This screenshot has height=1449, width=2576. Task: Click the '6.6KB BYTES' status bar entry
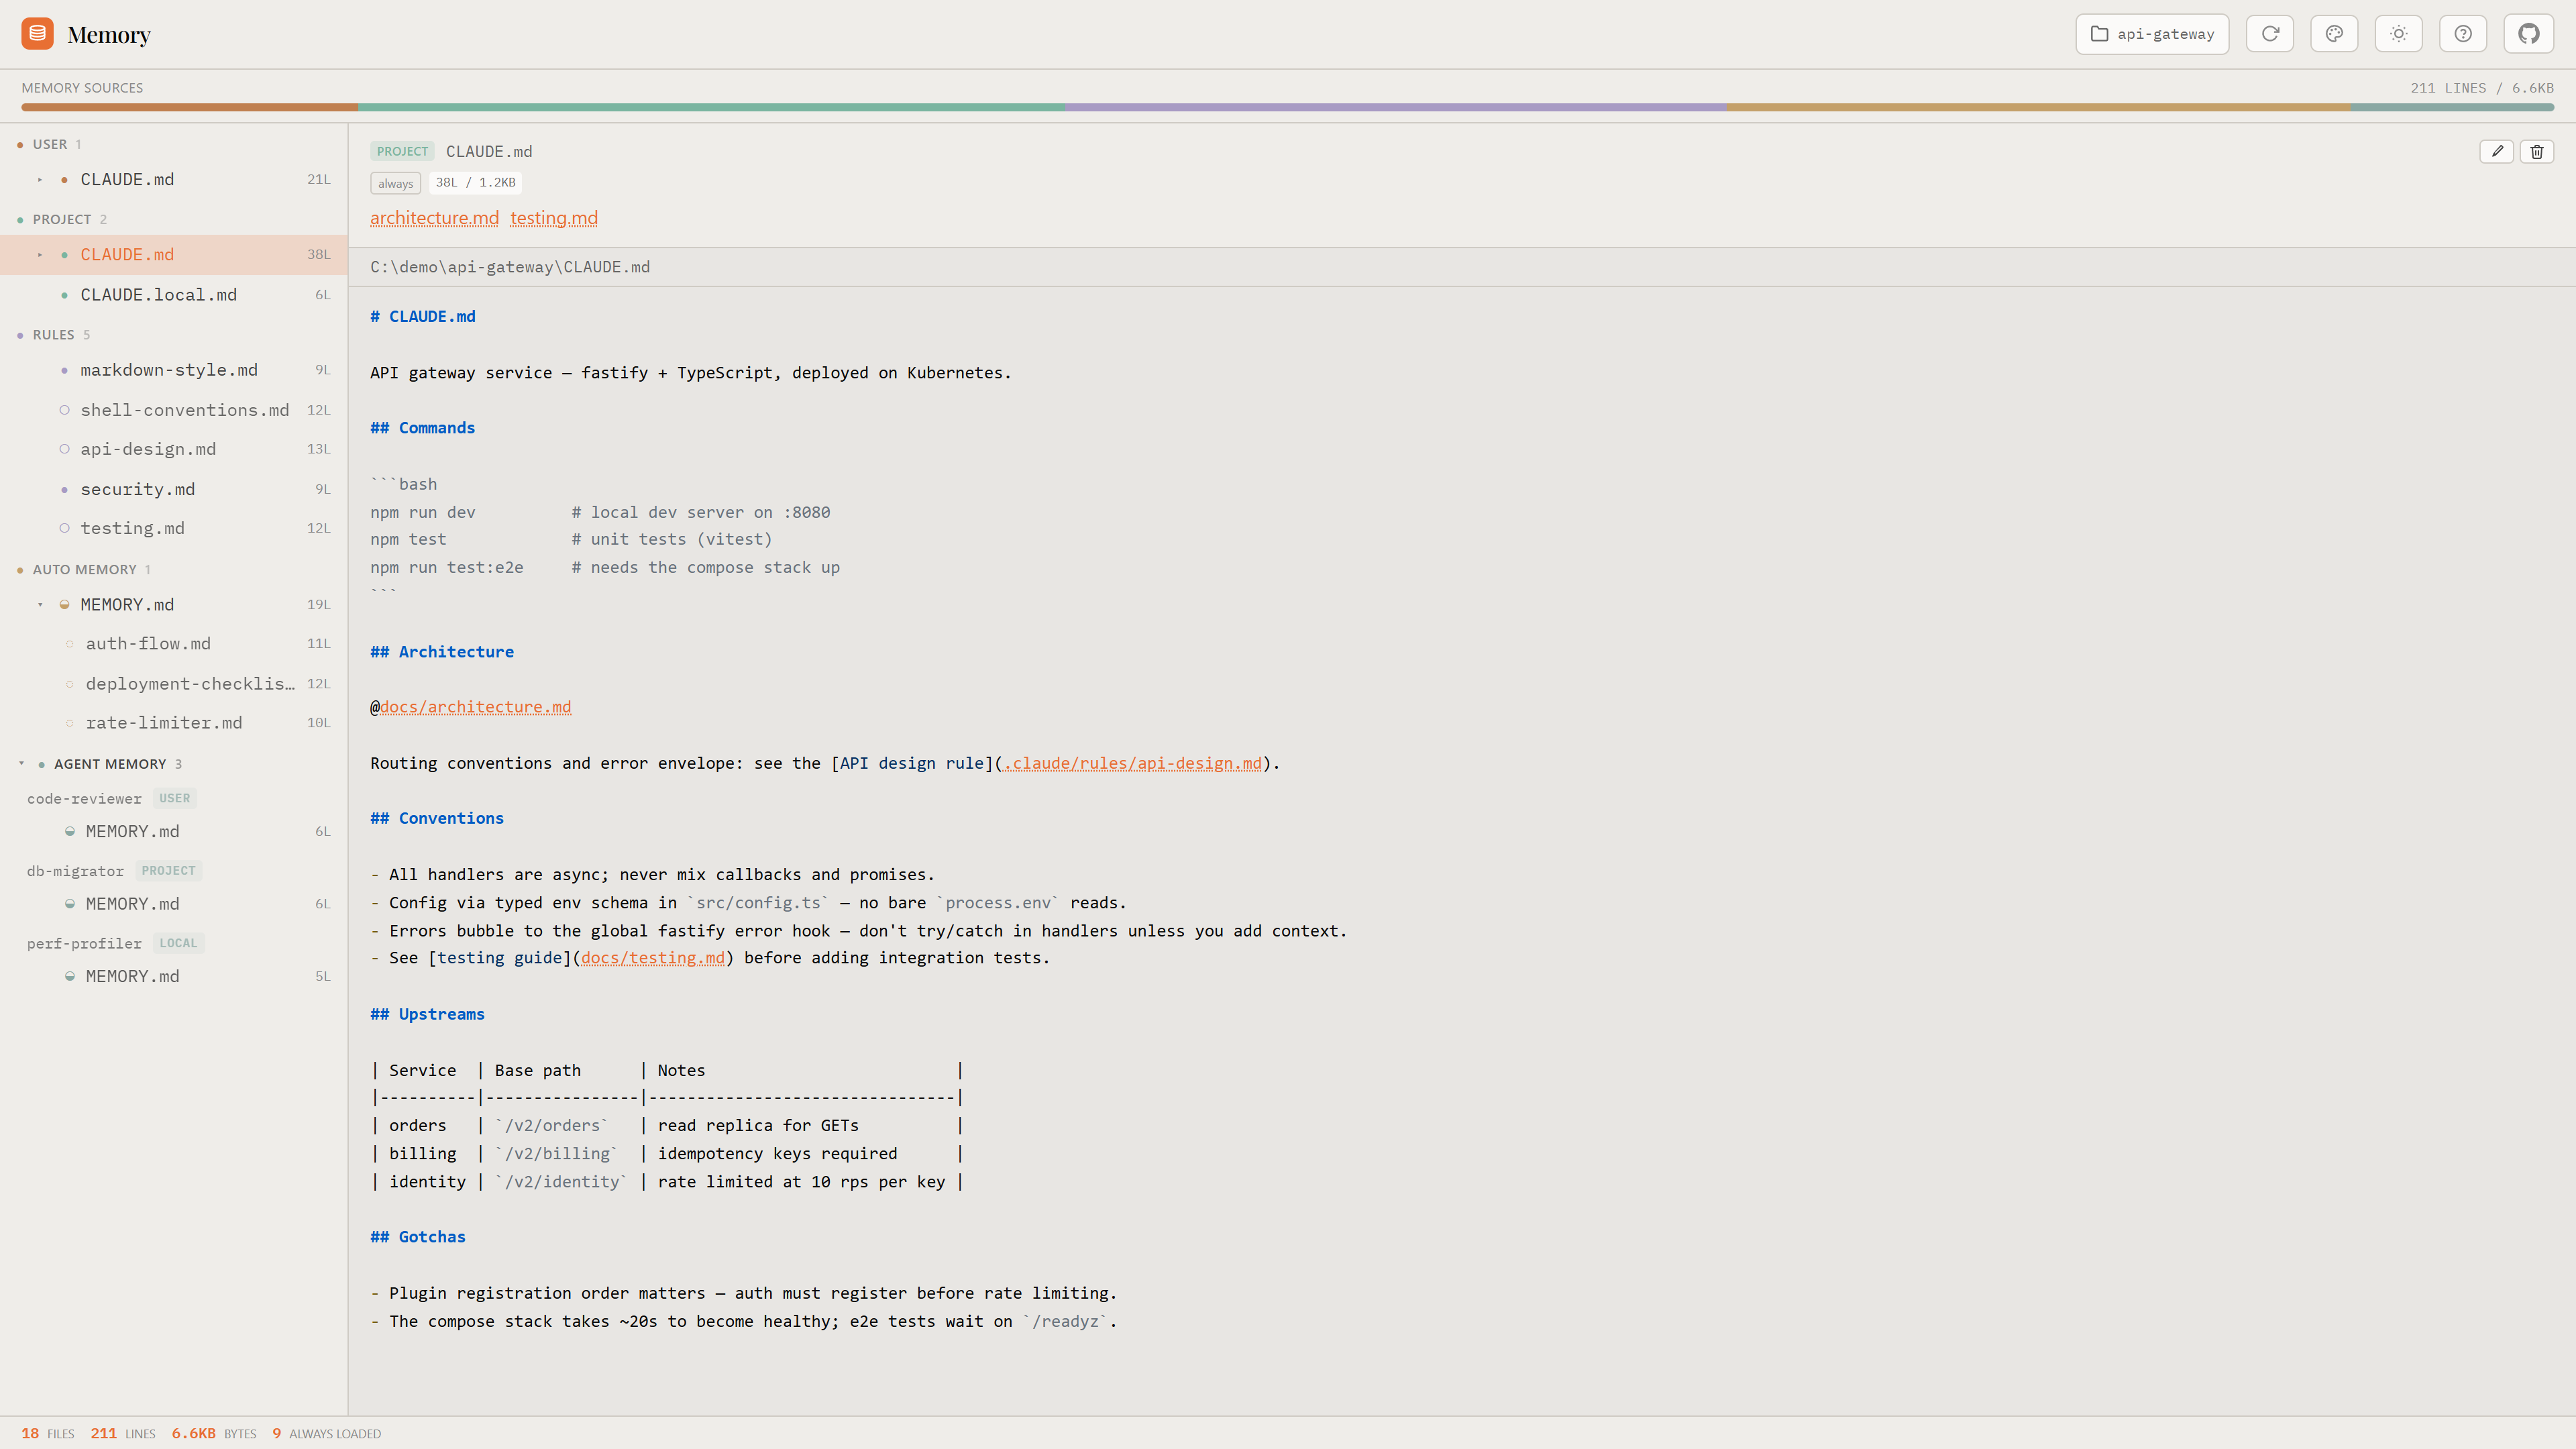[214, 1434]
